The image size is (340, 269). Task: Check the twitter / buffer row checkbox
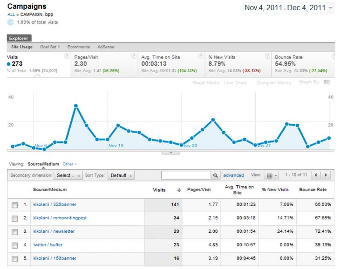15,245
